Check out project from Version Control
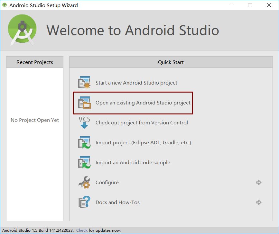Screen dimensions: 279x234 (142, 122)
